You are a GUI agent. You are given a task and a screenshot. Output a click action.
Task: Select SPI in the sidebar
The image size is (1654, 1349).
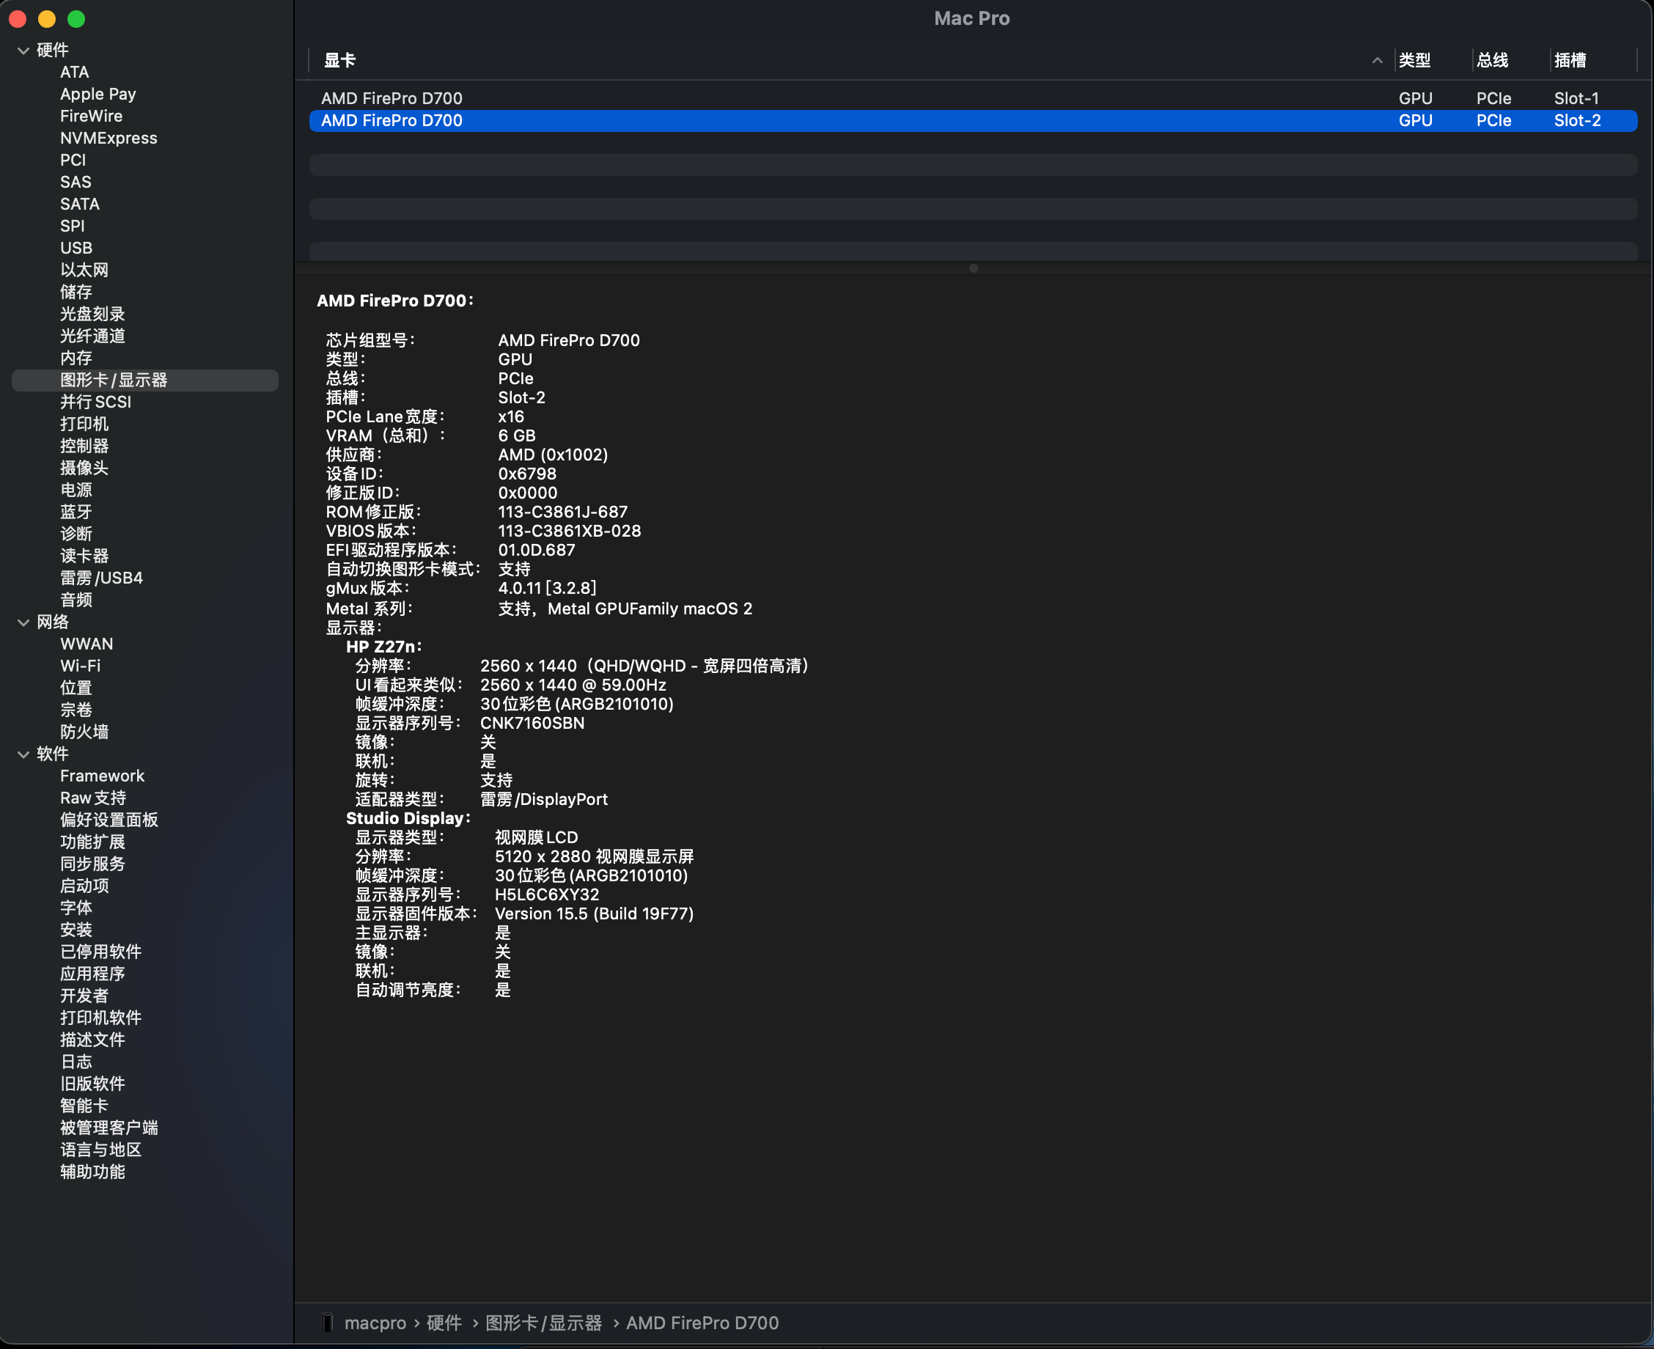pos(73,226)
